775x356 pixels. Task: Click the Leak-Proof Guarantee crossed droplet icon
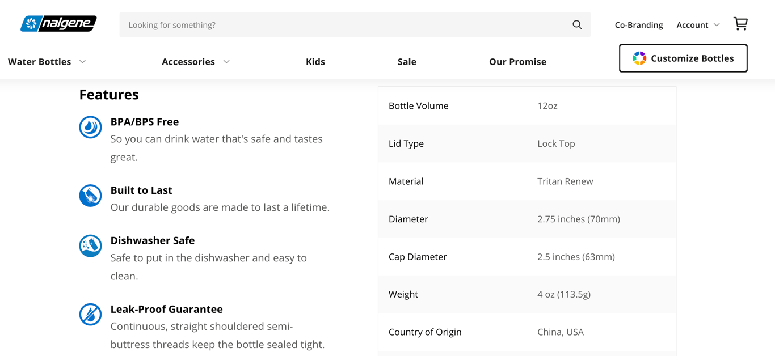pyautogui.click(x=90, y=315)
